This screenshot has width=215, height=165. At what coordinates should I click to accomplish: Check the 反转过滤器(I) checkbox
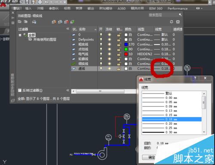(20, 90)
